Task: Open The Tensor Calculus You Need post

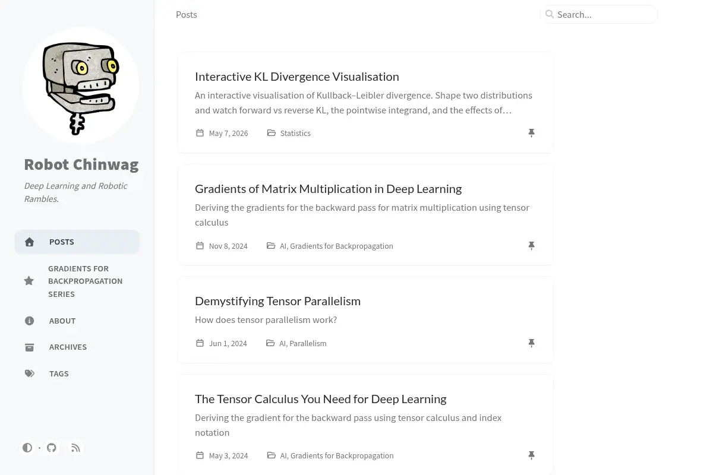Action: (320, 399)
